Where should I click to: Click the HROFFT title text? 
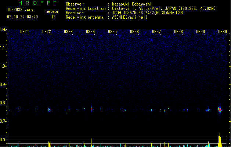pos(37,3)
